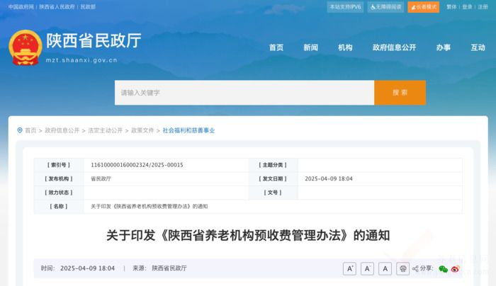Click the 主题分类 table label
This screenshot has width=496, height=286.
(x=273, y=165)
